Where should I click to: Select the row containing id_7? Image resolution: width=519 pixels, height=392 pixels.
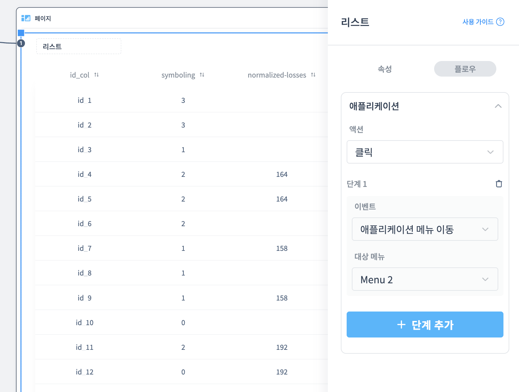click(x=85, y=248)
